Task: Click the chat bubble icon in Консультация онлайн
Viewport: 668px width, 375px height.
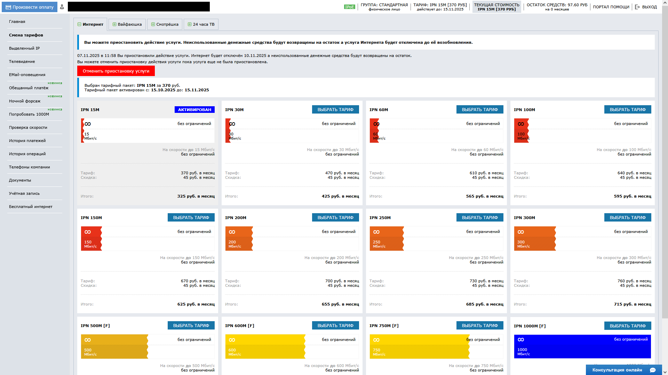Action: click(653, 370)
